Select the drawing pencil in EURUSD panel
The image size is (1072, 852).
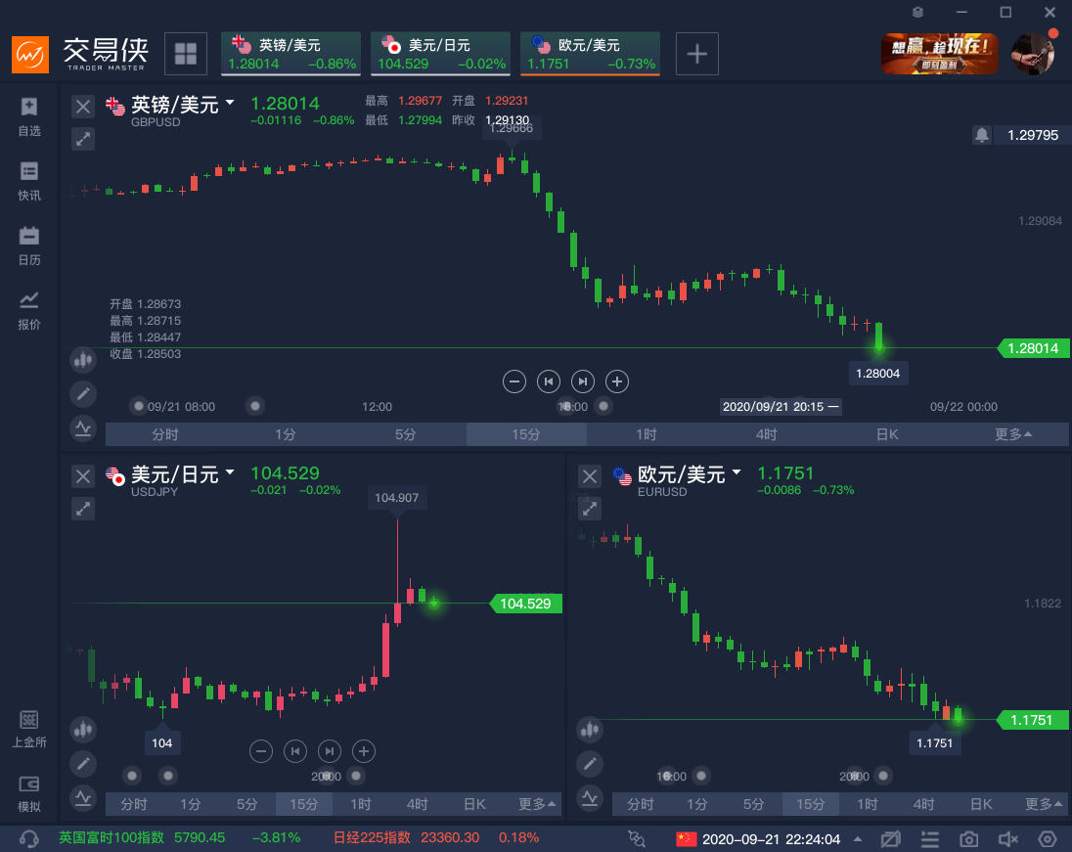coord(590,764)
